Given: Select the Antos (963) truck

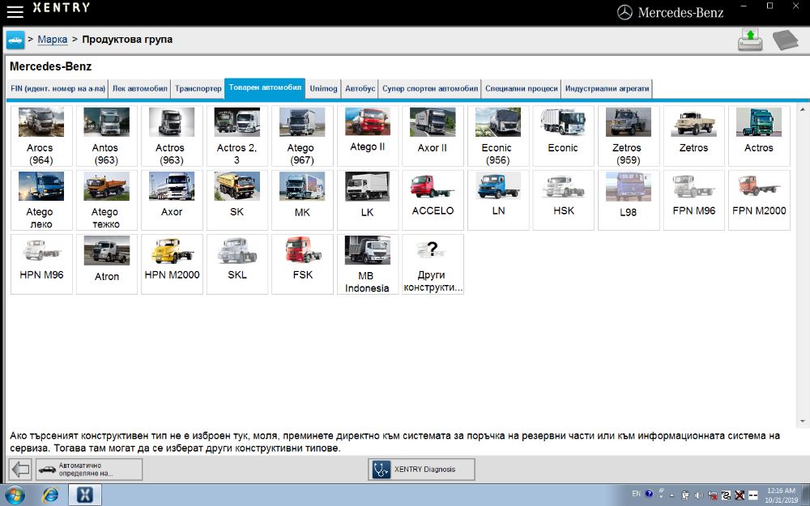Looking at the screenshot, I should [106, 136].
